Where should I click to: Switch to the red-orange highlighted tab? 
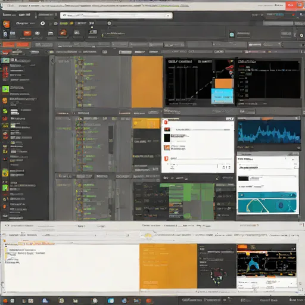click(x=8, y=45)
